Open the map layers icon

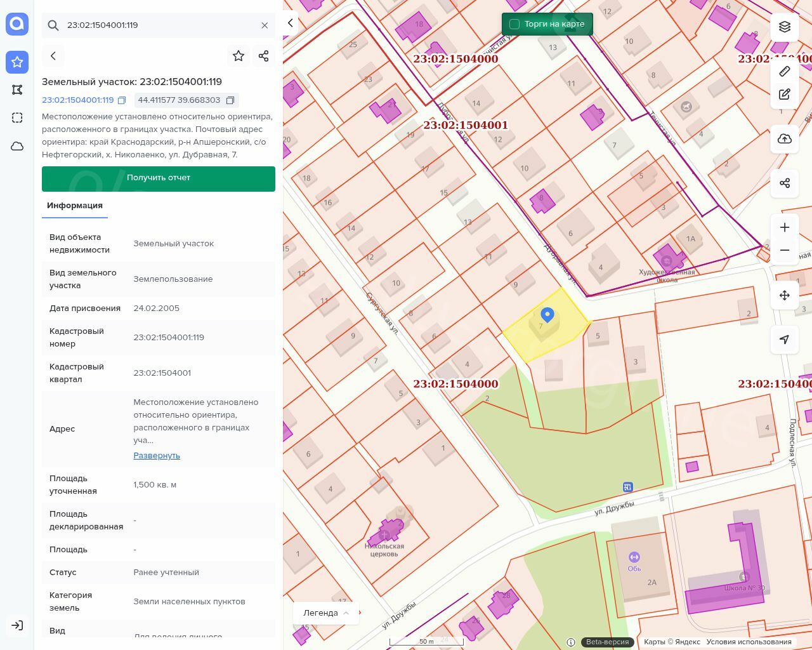pyautogui.click(x=785, y=27)
